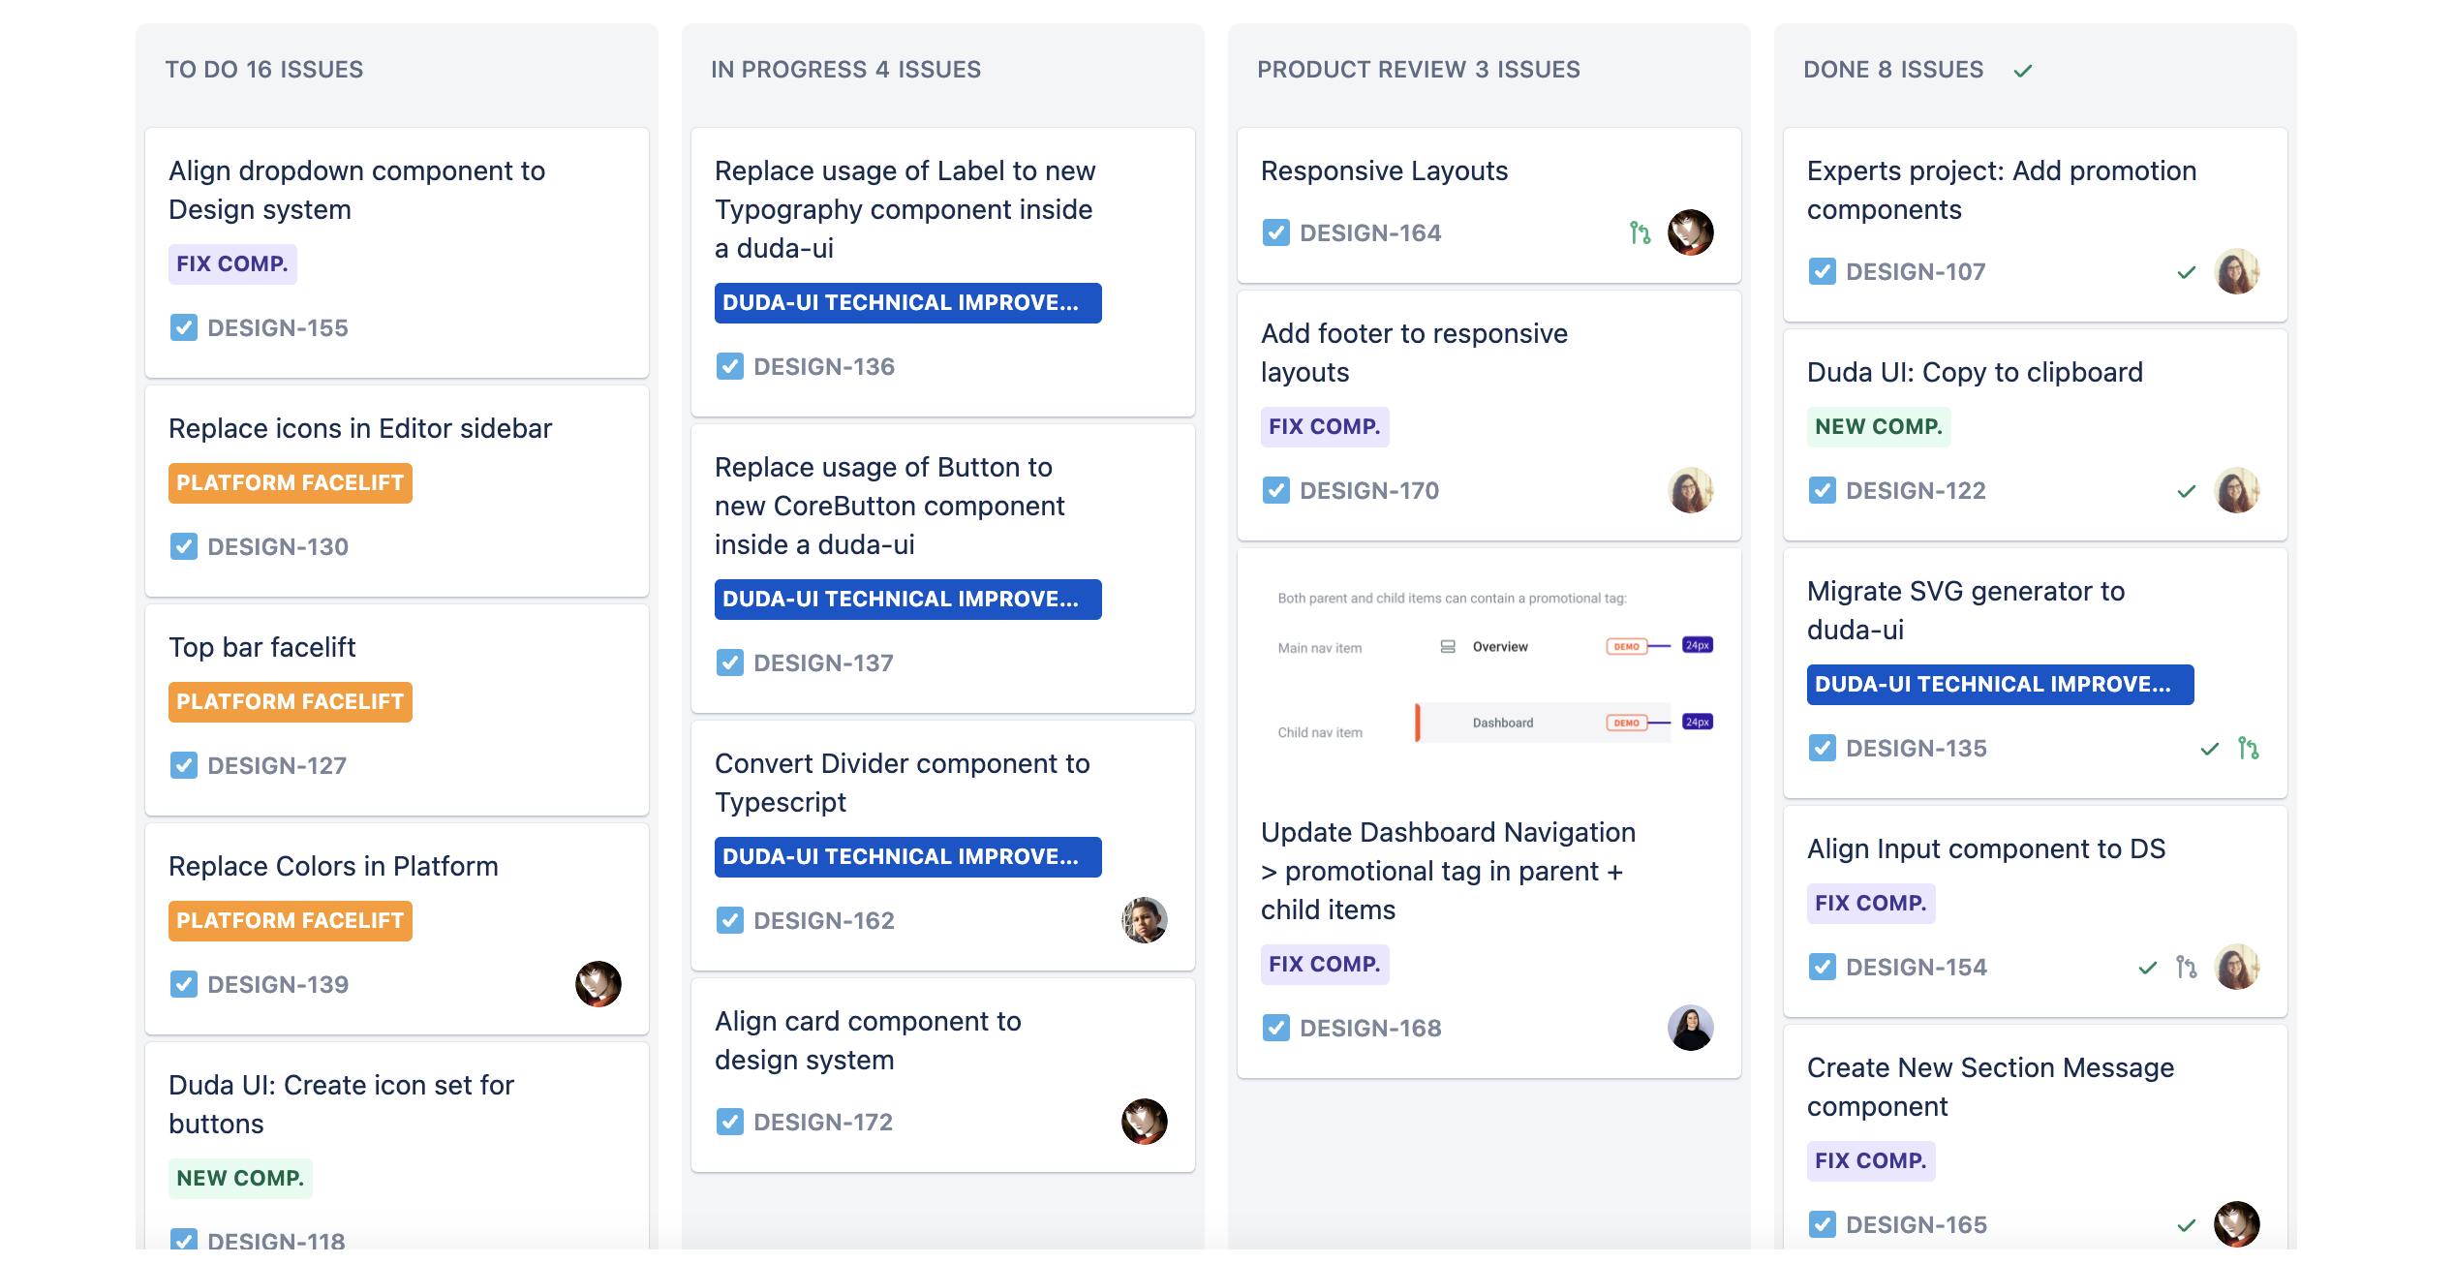The image size is (2454, 1264).
Task: Click assignee avatar on DESIGN-170 card
Action: 1690,490
